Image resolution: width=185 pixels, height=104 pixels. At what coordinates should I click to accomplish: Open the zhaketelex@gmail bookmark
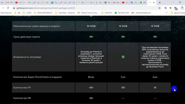coord(142,13)
